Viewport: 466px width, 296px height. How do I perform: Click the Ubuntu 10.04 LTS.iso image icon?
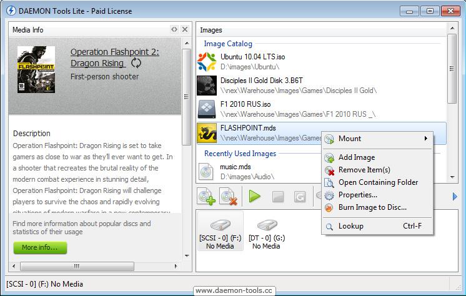tap(207, 62)
